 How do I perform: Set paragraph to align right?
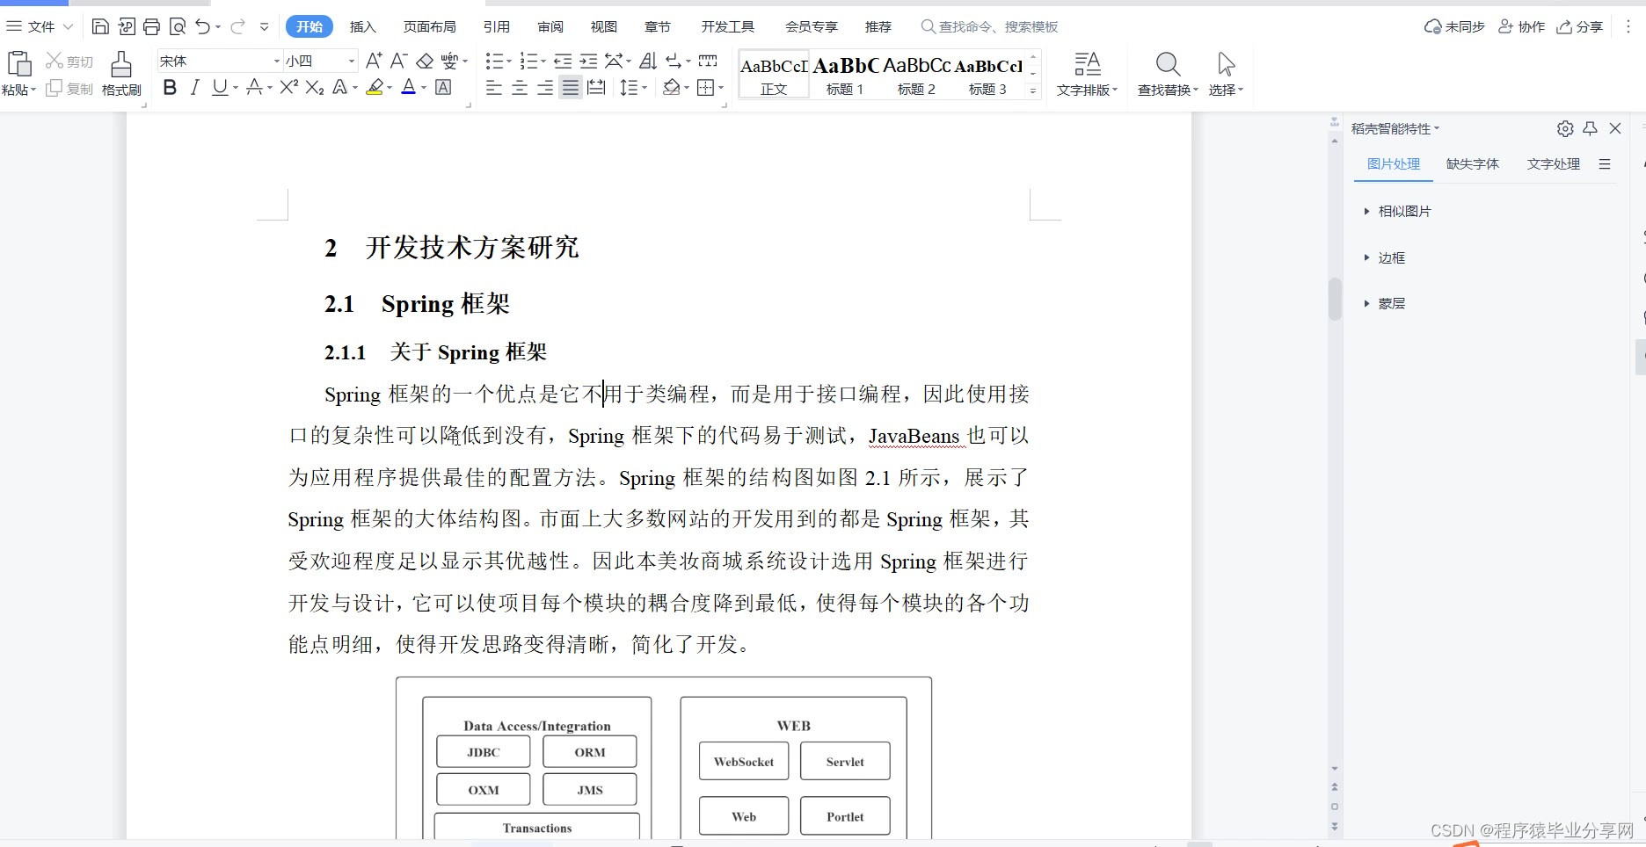point(545,87)
